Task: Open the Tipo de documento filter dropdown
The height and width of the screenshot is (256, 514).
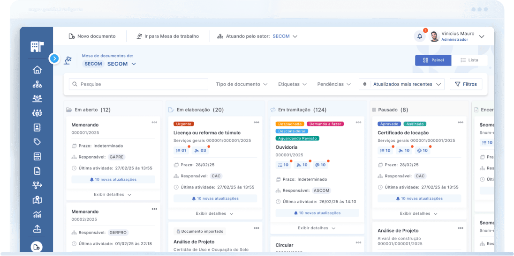Action: [x=242, y=84]
